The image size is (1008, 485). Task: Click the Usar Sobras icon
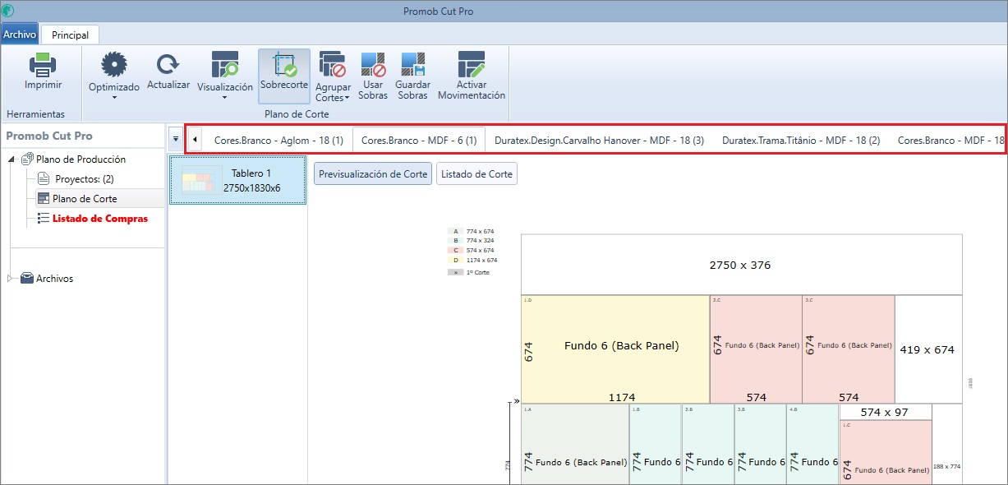373,65
